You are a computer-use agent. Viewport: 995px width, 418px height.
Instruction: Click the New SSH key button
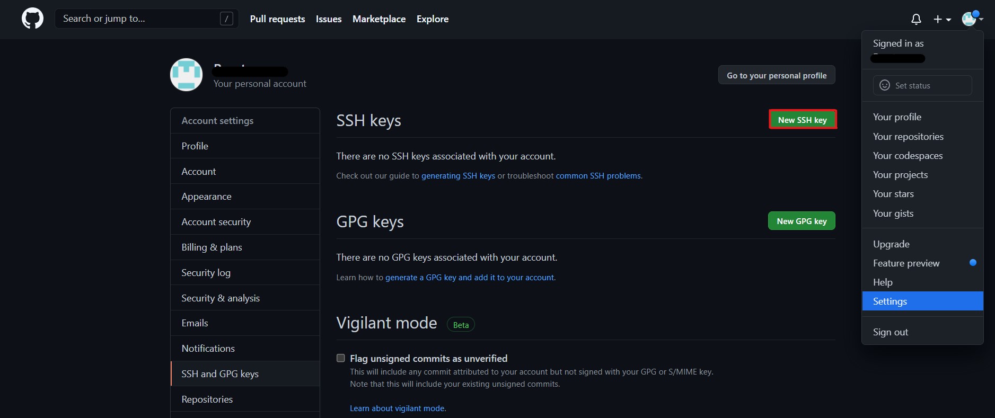click(803, 120)
